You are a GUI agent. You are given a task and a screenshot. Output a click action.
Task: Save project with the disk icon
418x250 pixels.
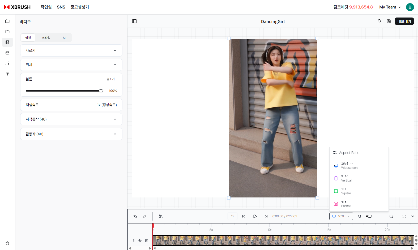[x=389, y=21]
